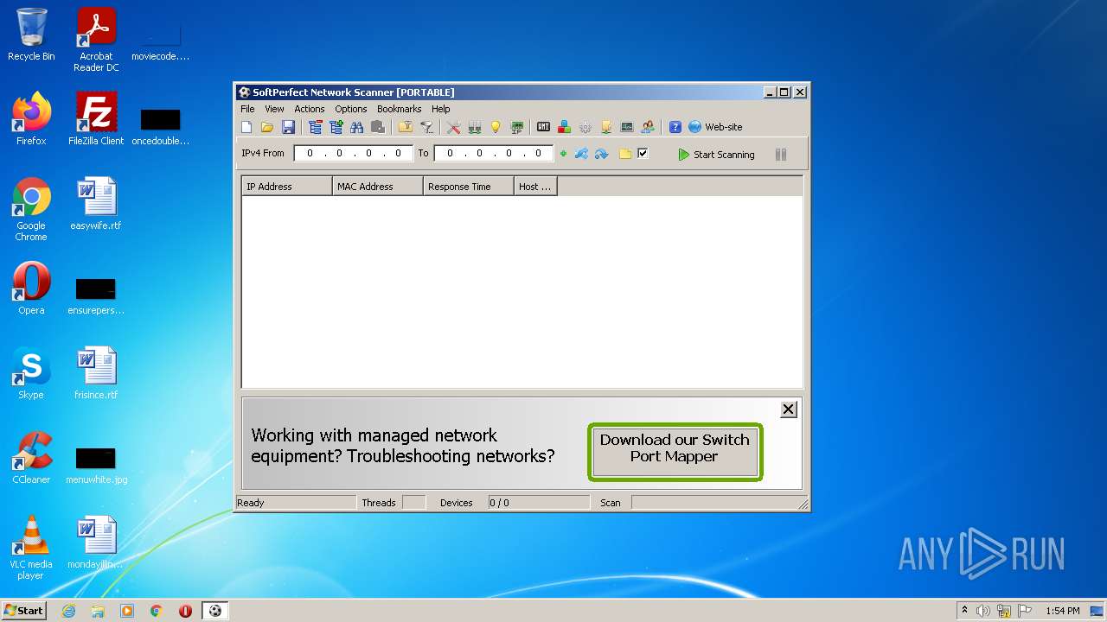Click the IPv4 To address field

[493, 153]
